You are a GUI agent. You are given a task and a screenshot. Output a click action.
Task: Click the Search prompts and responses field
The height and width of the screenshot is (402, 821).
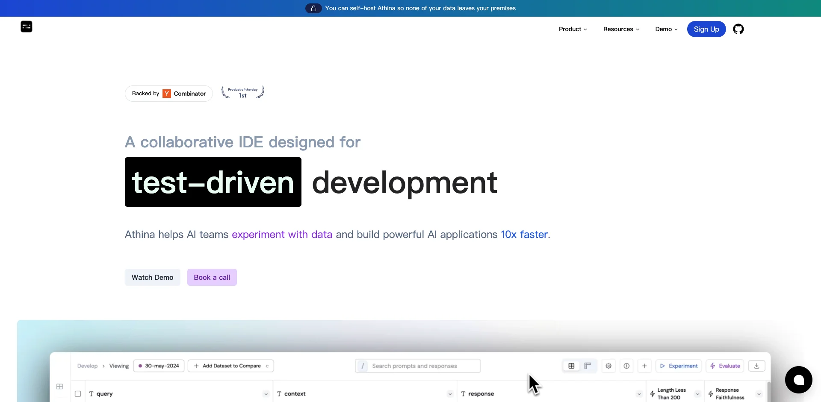[418, 366]
